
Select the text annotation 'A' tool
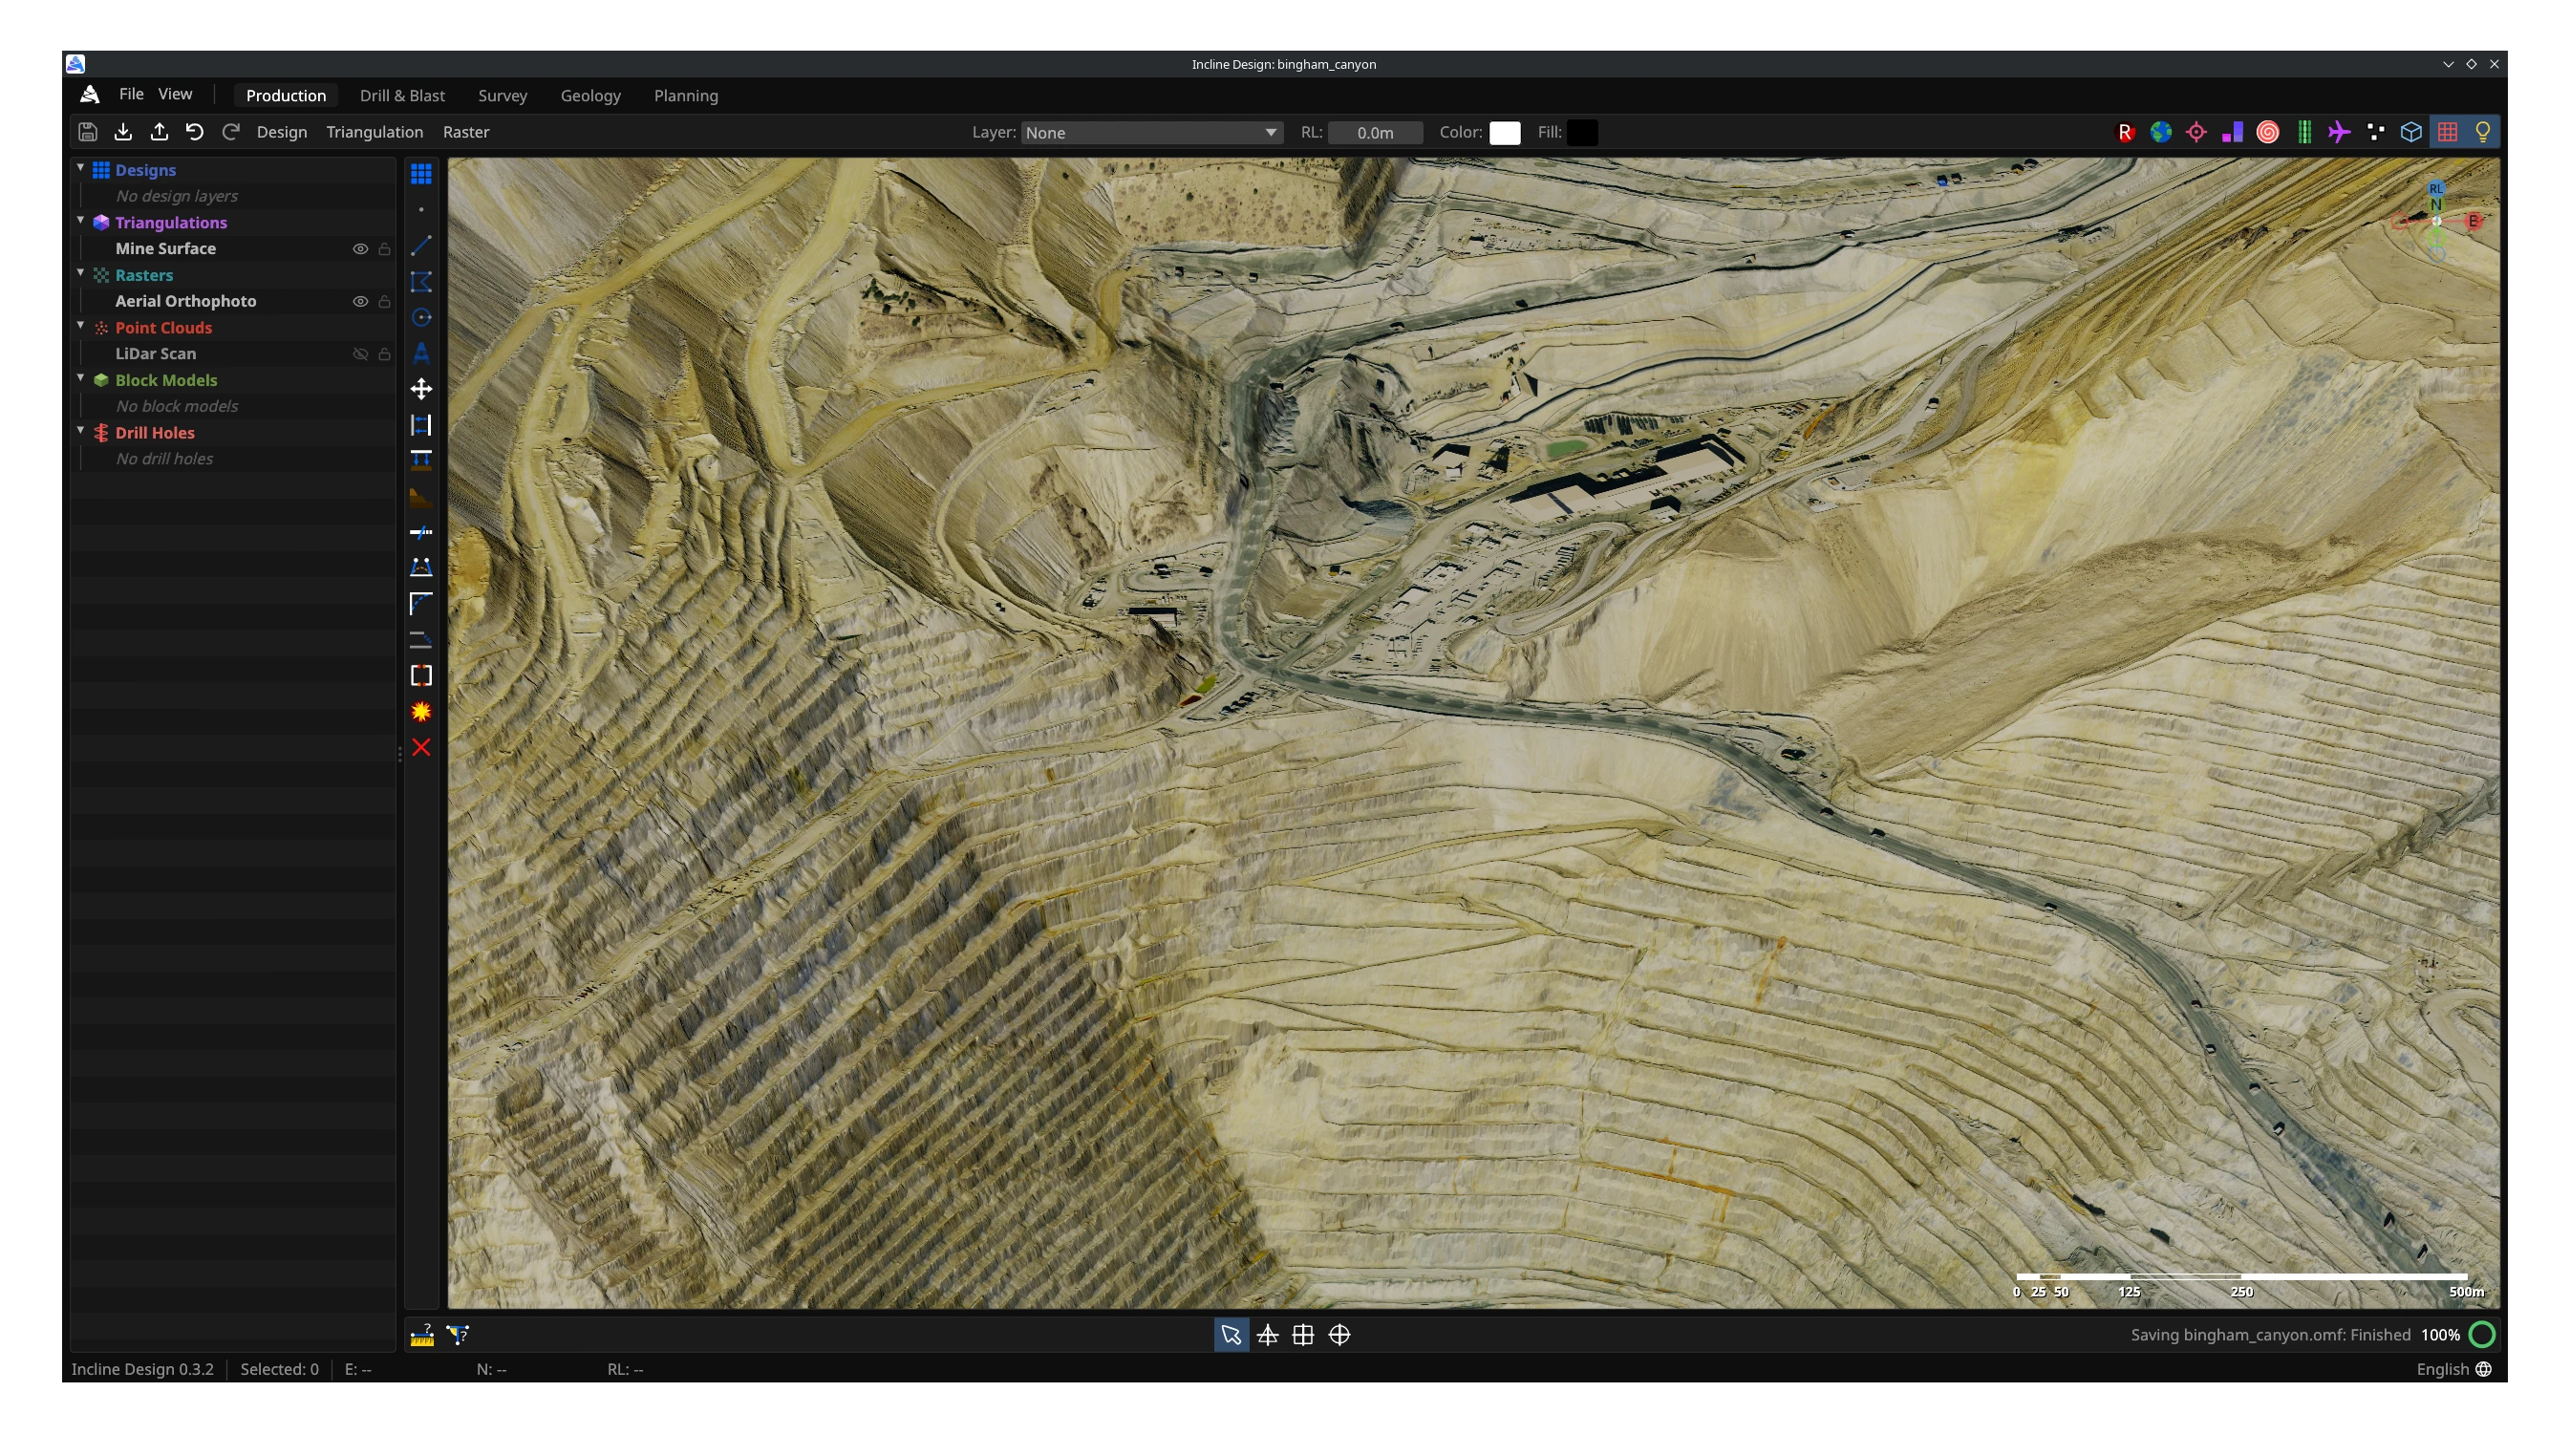pyautogui.click(x=421, y=353)
